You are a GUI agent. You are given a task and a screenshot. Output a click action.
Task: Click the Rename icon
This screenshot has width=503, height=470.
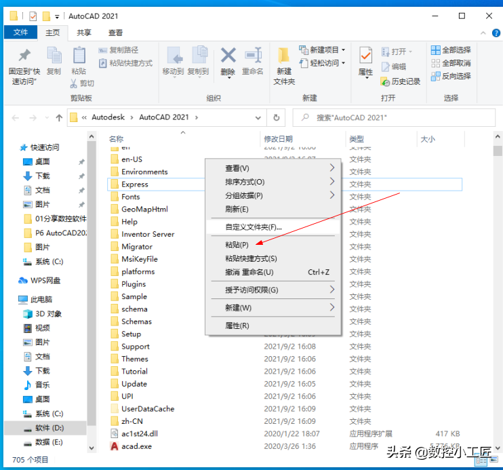pyautogui.click(x=253, y=55)
